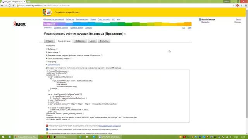248x139 pixels.
Task: Click the Яндекс logo
Action: point(20,24)
